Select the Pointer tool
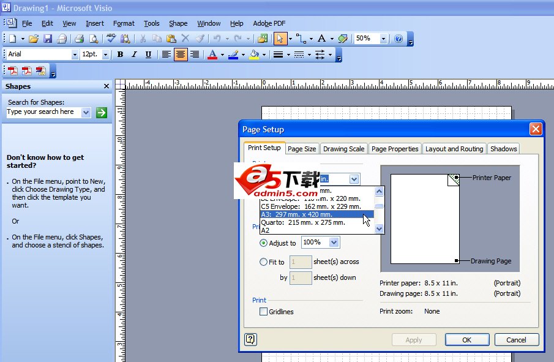Viewport: 554px width, 362px height. pos(280,39)
